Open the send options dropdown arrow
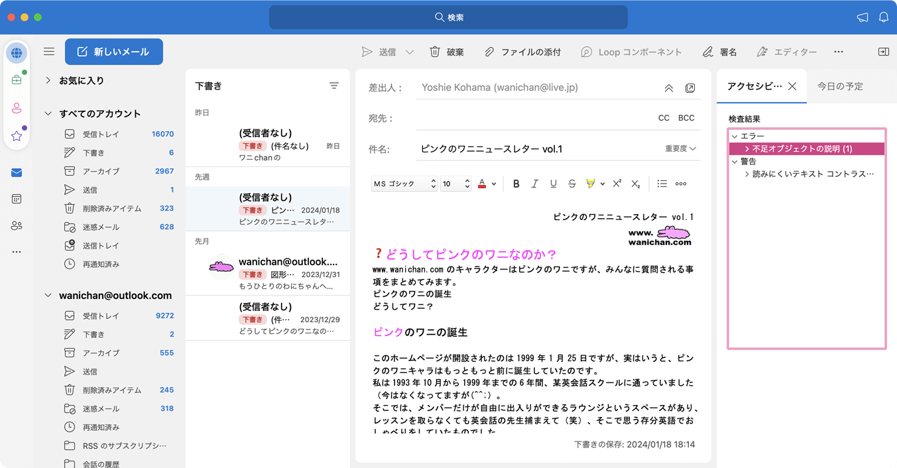 tap(410, 52)
